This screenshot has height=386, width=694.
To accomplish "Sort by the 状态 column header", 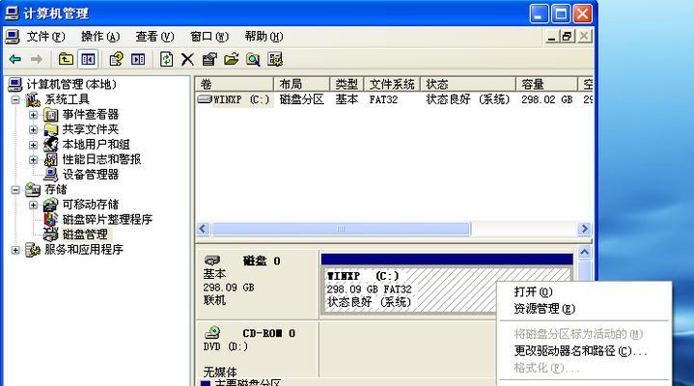I will coord(468,84).
